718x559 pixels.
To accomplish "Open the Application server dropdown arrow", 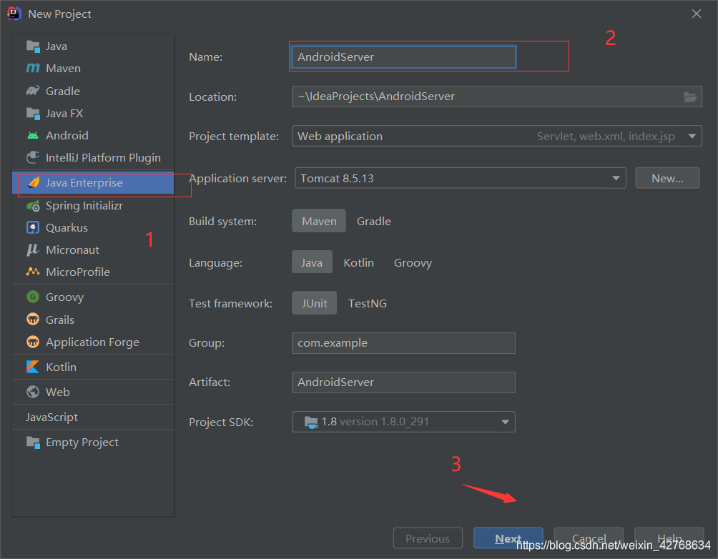I will click(x=616, y=178).
